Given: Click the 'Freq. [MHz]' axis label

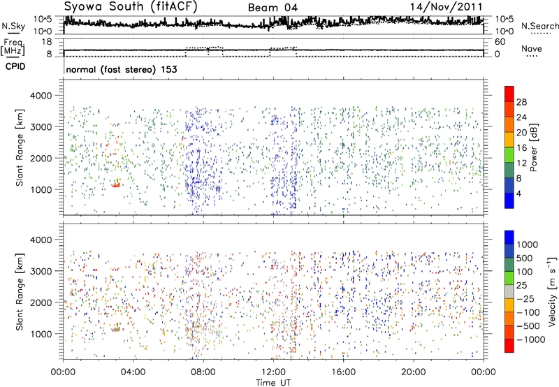Looking at the screenshot, I should click(13, 48).
